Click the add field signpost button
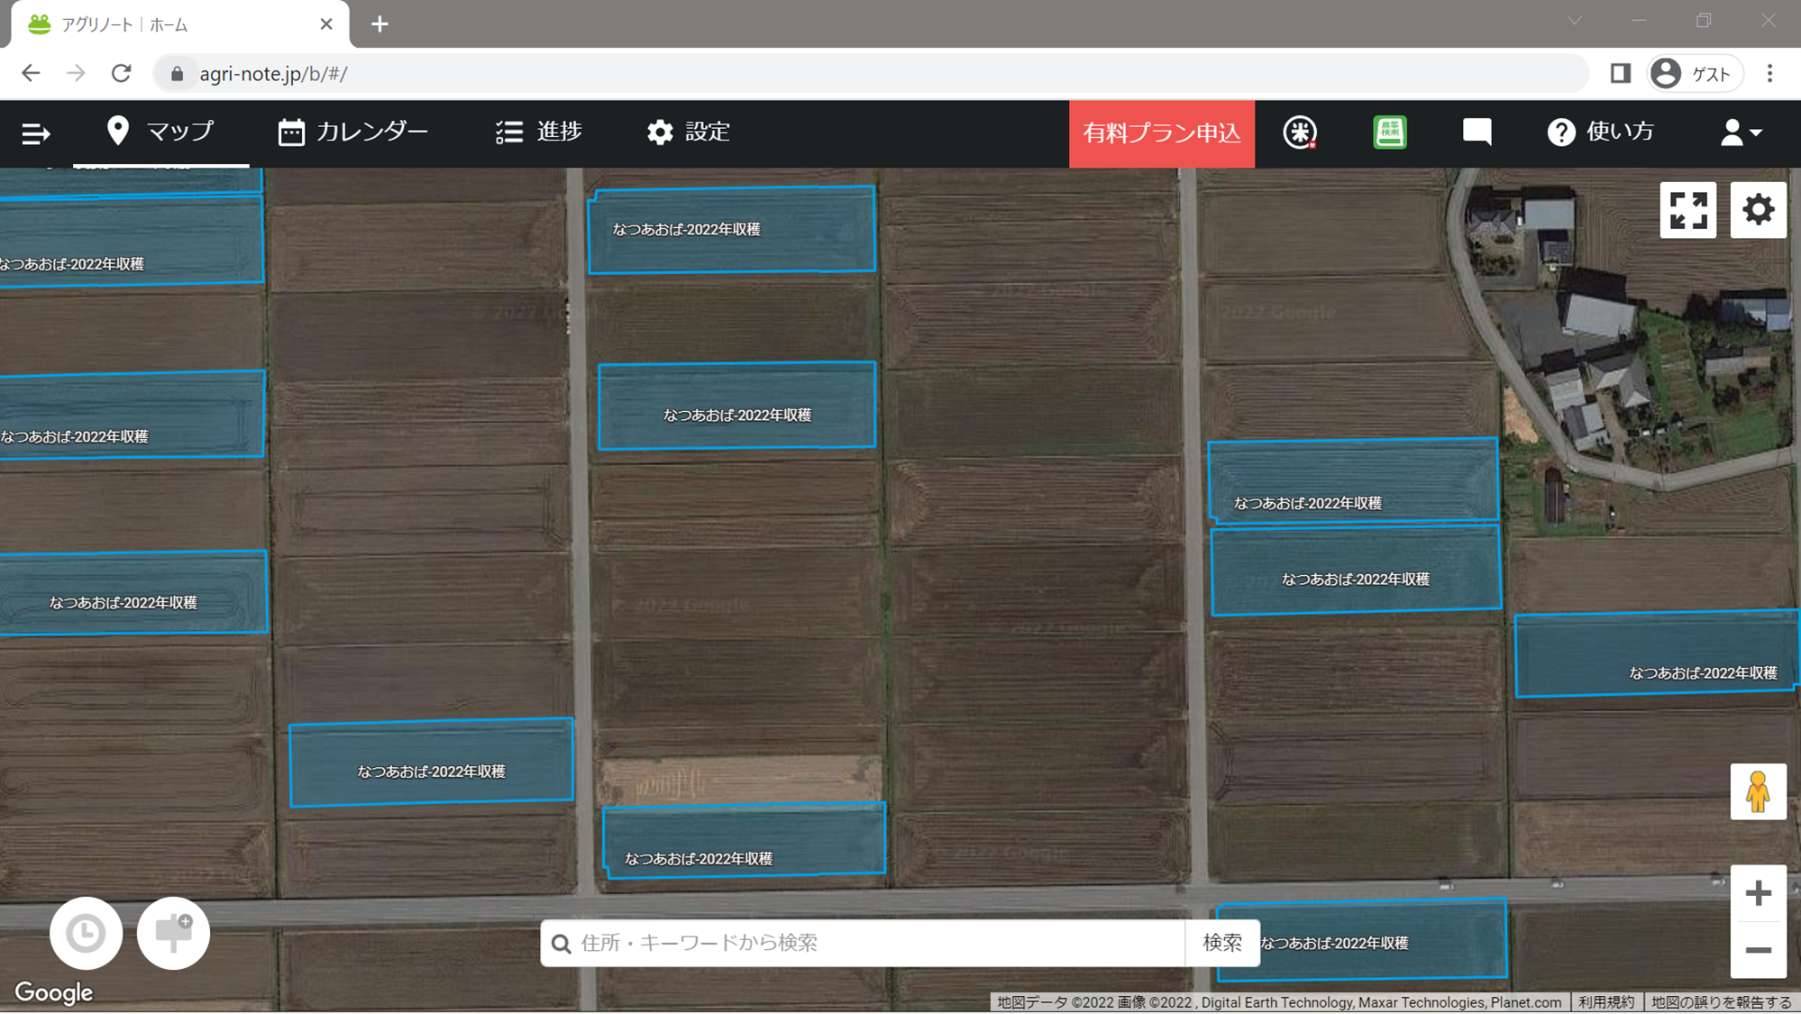Screen dimensions: 1801x1014 173,933
